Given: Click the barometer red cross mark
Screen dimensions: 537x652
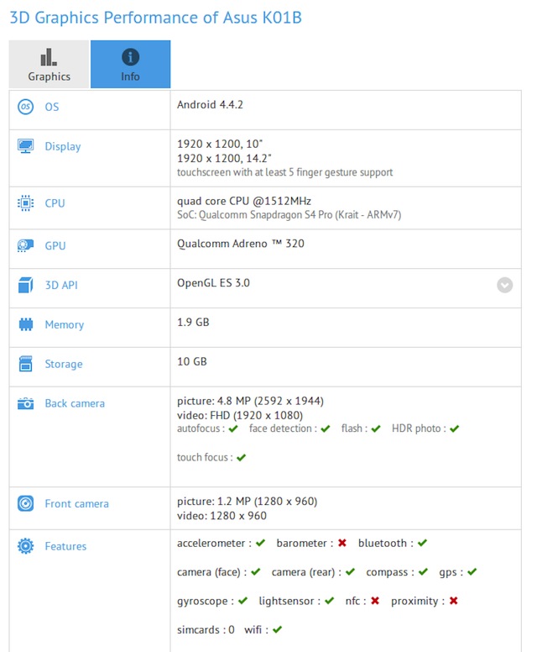Looking at the screenshot, I should tap(342, 543).
